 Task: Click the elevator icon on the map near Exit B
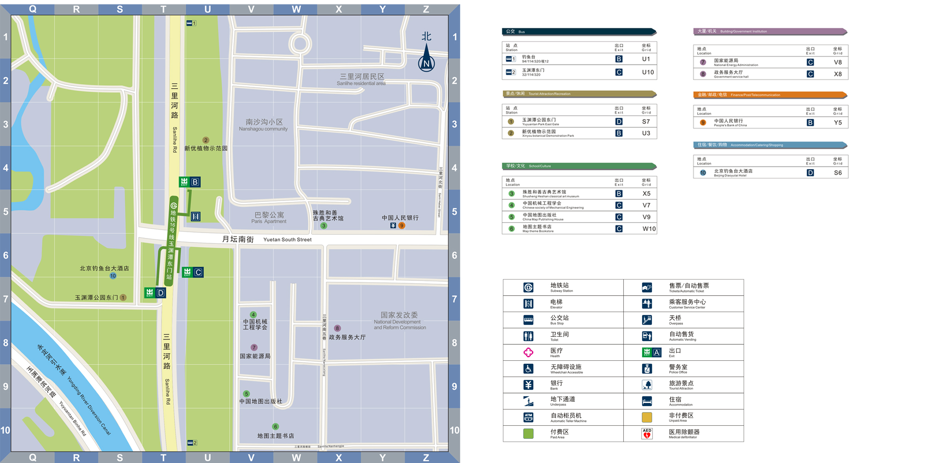point(196,217)
